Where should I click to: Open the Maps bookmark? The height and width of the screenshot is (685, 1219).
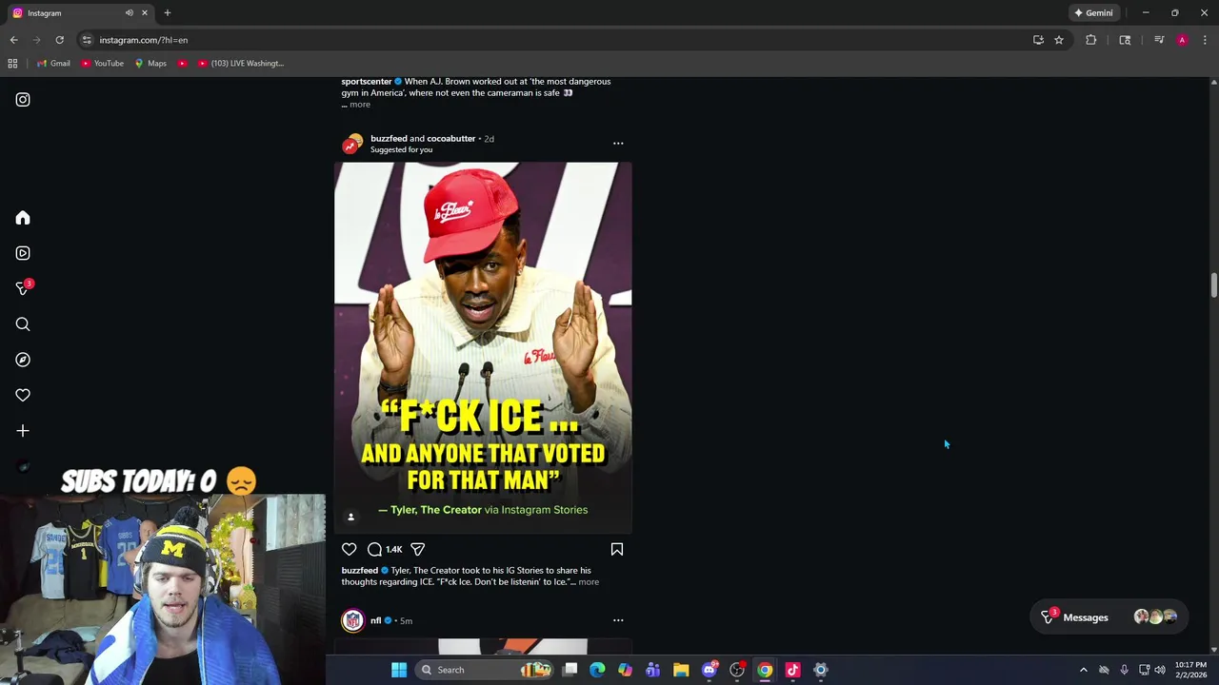(x=150, y=64)
